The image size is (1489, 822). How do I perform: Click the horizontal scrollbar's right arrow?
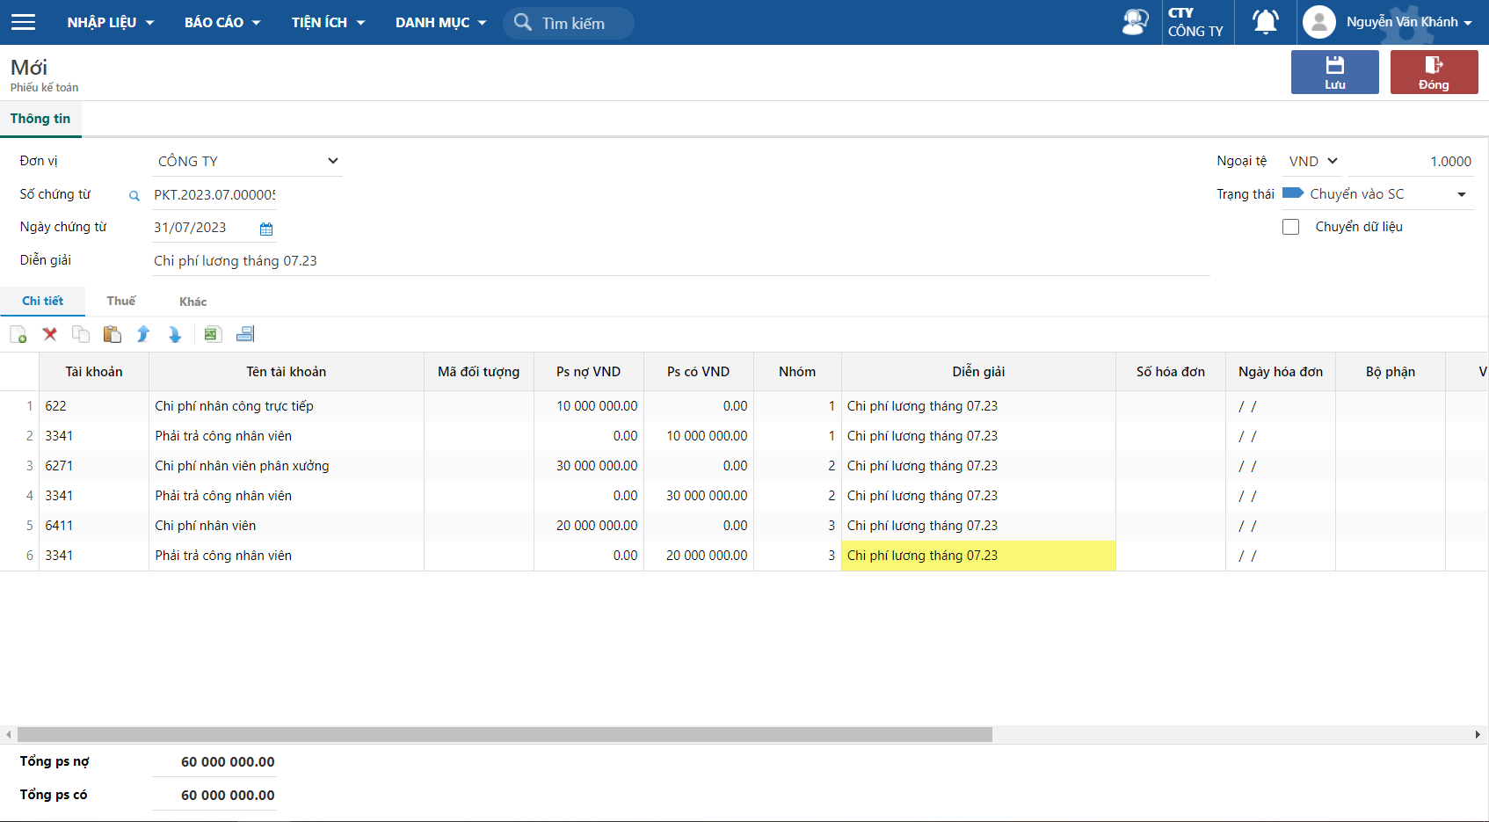click(x=1478, y=734)
